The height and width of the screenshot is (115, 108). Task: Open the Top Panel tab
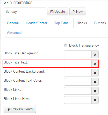click(x=62, y=23)
